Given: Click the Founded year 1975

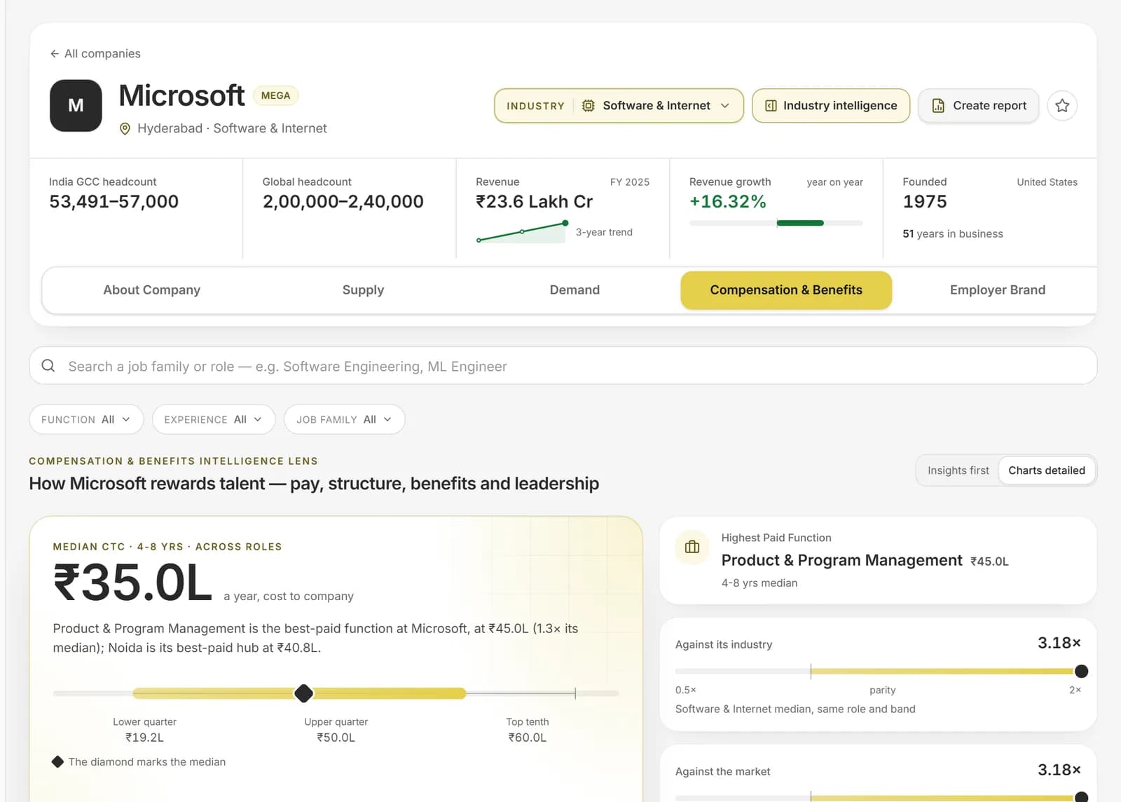Looking at the screenshot, I should pos(925,202).
